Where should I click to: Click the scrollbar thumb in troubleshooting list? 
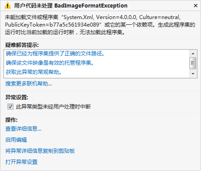tap(193, 63)
